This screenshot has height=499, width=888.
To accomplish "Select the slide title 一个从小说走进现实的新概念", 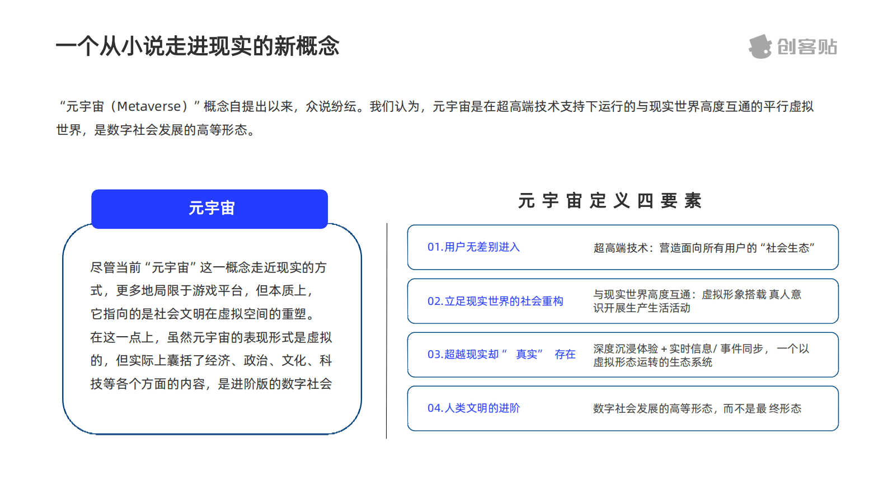I will (x=198, y=46).
